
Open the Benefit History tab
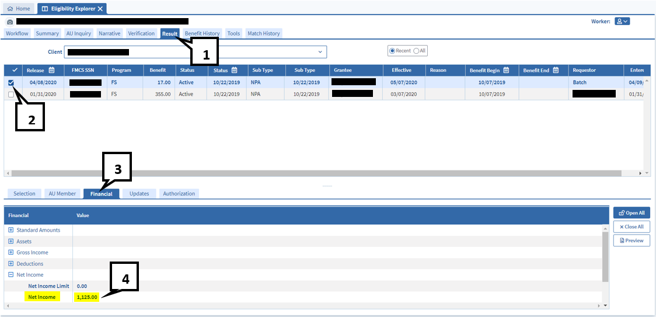point(203,33)
